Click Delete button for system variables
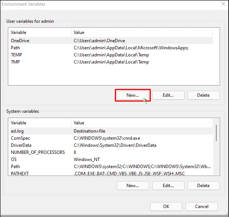 pos(203,186)
